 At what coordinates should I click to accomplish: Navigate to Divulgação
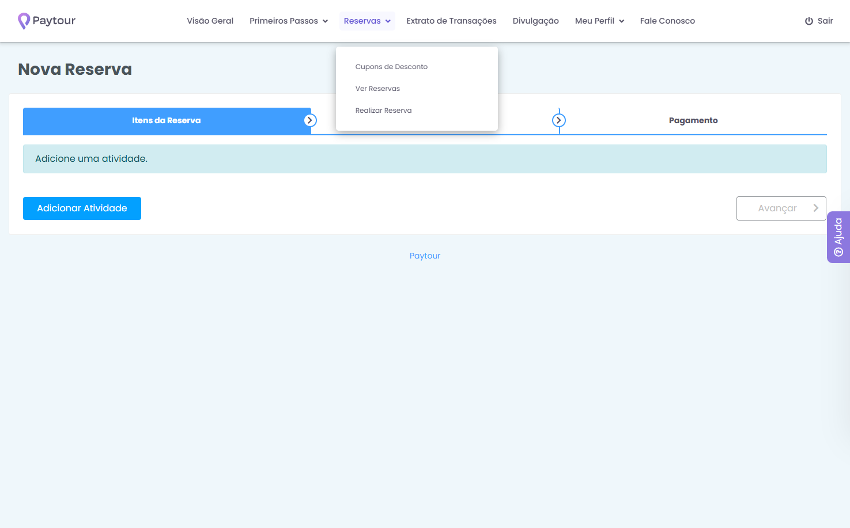click(535, 21)
